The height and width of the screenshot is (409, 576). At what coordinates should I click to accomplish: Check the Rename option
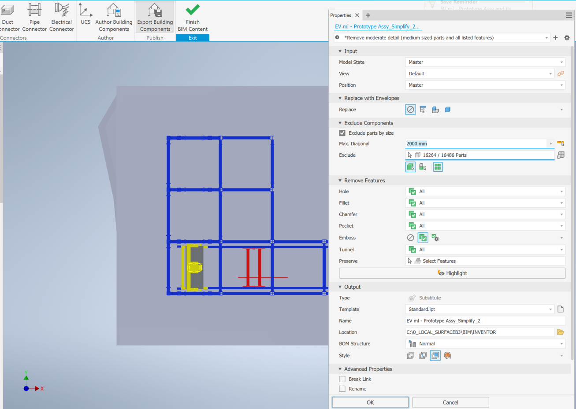(x=342, y=389)
